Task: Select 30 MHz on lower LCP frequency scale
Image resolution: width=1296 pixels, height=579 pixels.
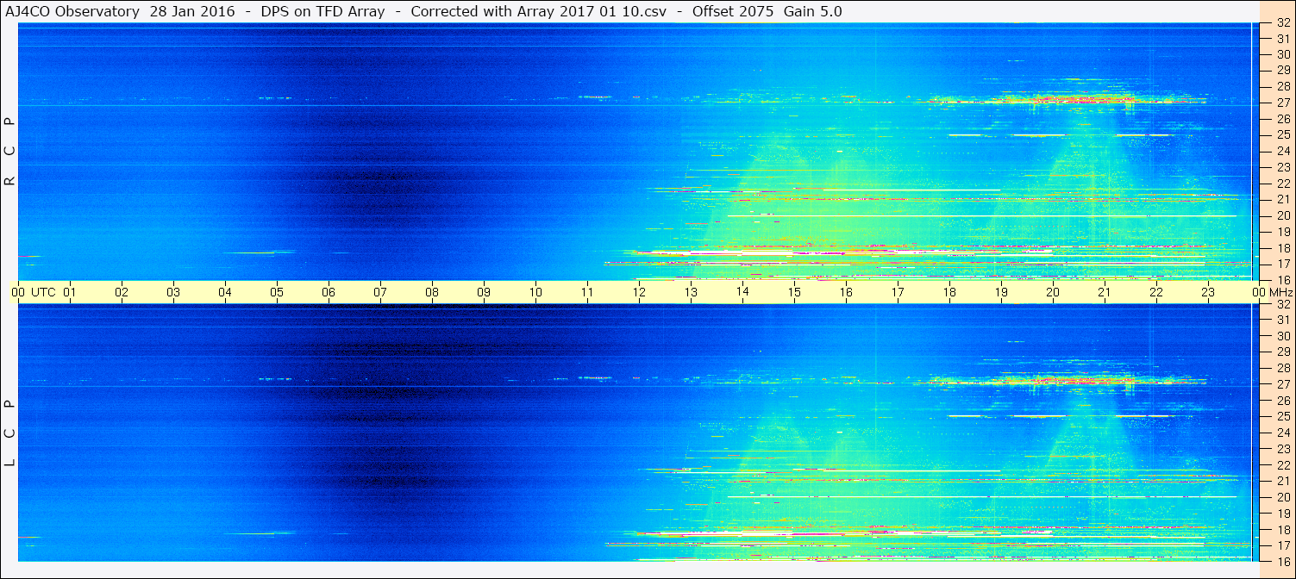Action: point(1283,336)
